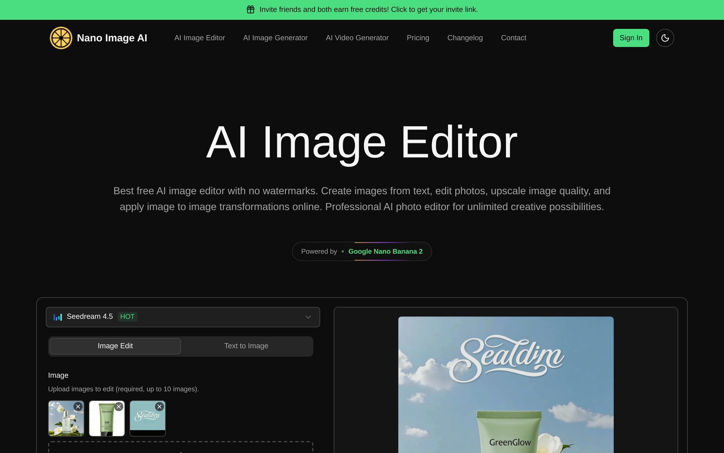Screen dimensions: 724x453
Task: Click the "Upload images to edit" hint text
Action: pos(123,389)
